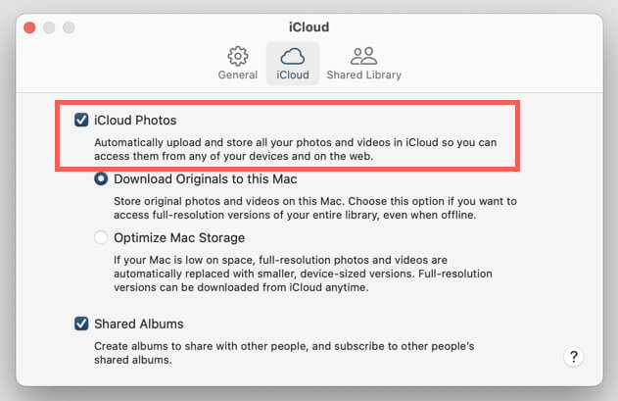Zoom the window with the third traffic-light button

point(69,27)
